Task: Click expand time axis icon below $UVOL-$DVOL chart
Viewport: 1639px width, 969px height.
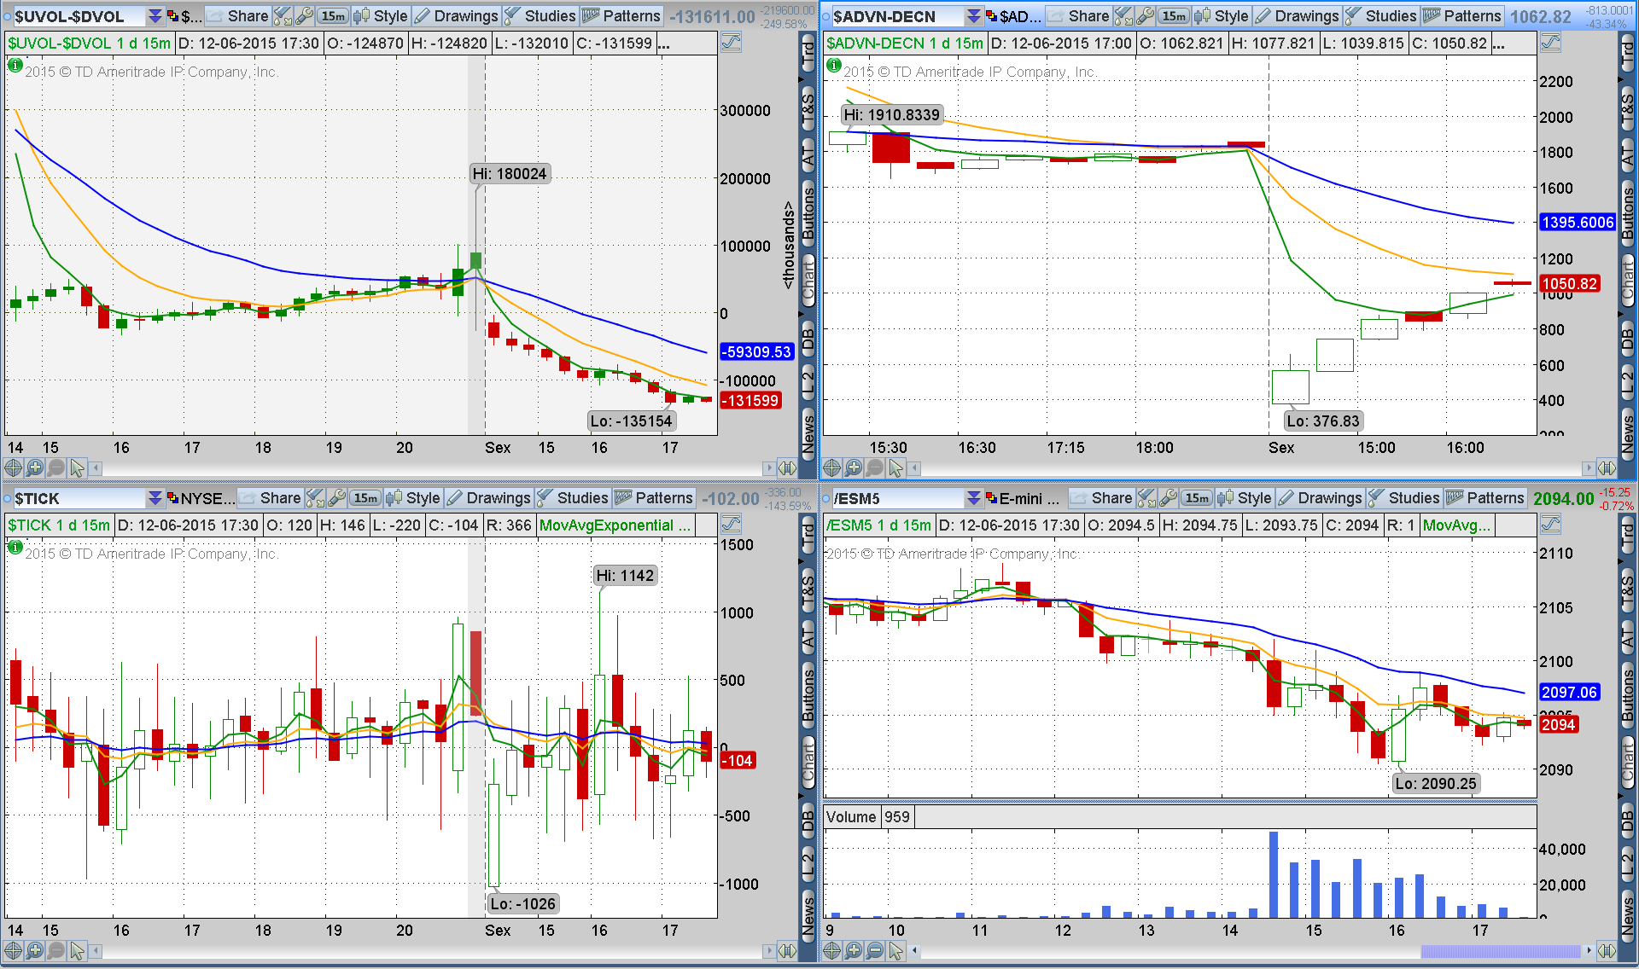Action: [787, 467]
